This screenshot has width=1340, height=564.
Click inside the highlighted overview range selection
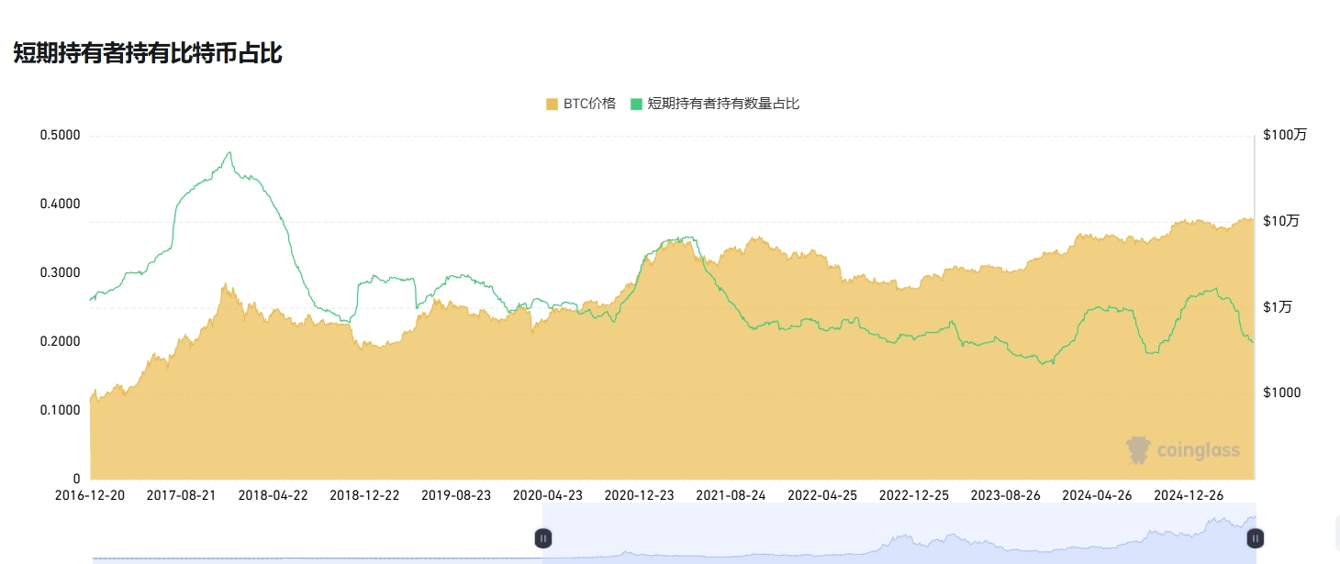(x=899, y=532)
